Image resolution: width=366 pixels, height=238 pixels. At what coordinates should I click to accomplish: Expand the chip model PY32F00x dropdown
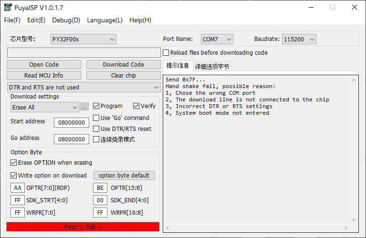coord(84,39)
